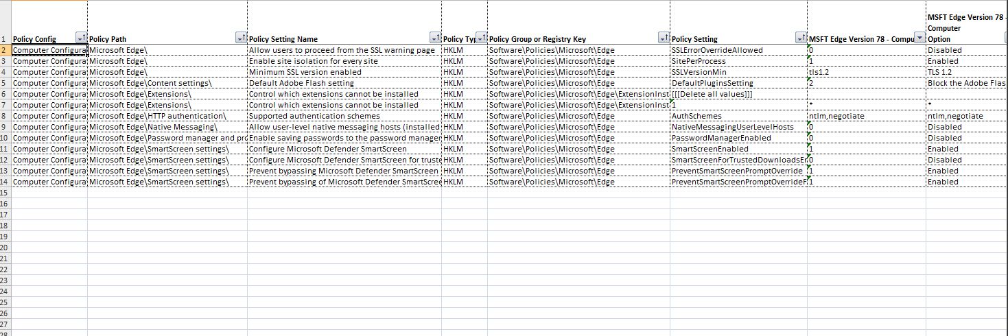Open the Policy Setting column filter dropdown

click(801, 38)
